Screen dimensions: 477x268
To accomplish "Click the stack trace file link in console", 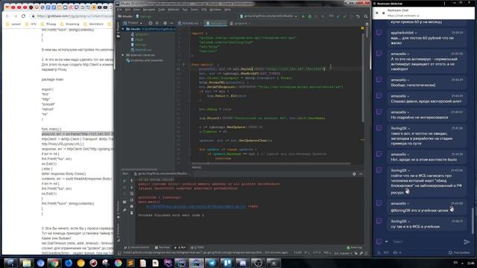I will [195, 206].
